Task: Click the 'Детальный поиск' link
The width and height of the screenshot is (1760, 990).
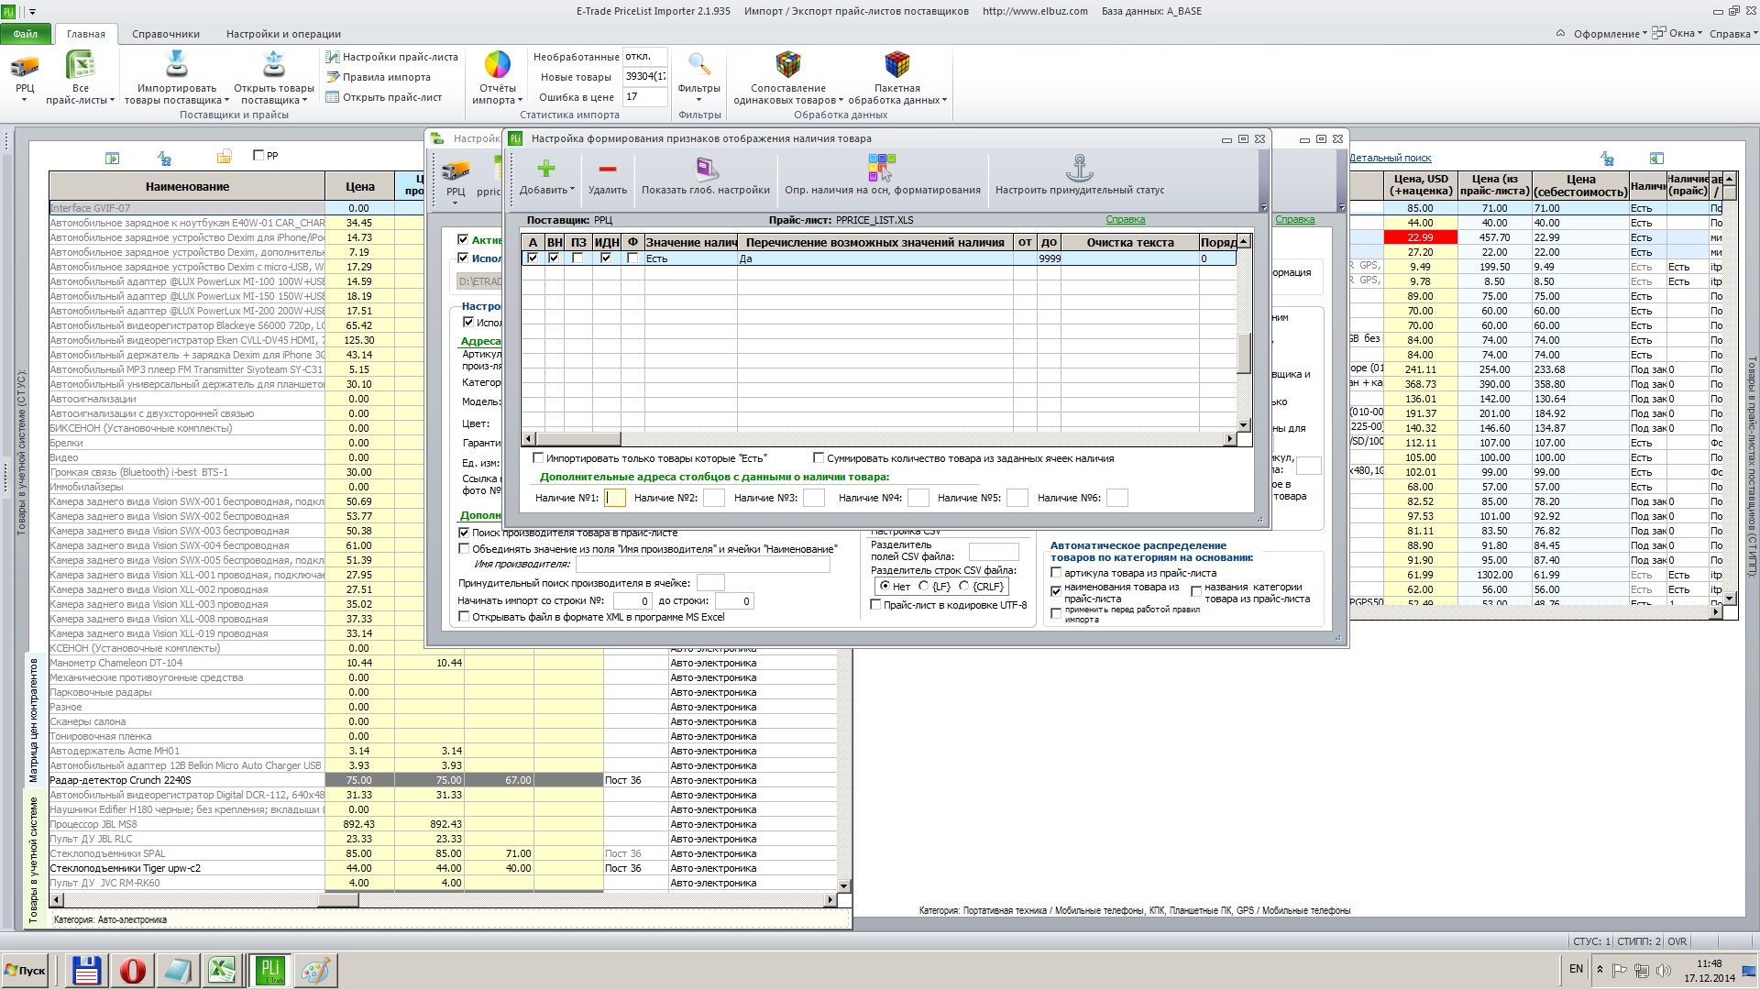Action: [x=1391, y=158]
